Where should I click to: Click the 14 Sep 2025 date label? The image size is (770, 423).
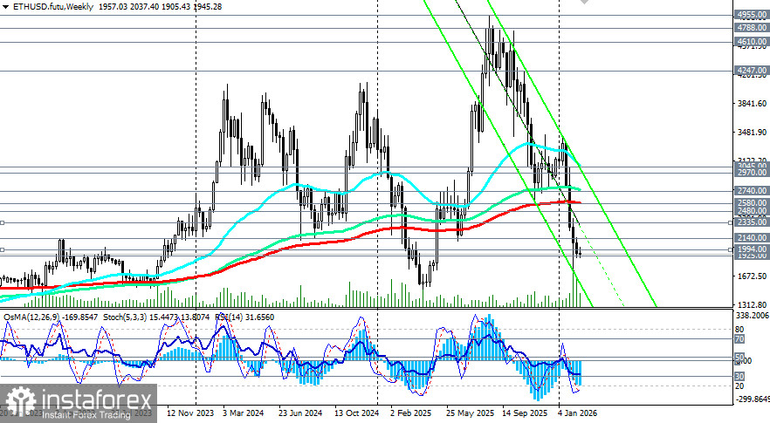coord(525,413)
